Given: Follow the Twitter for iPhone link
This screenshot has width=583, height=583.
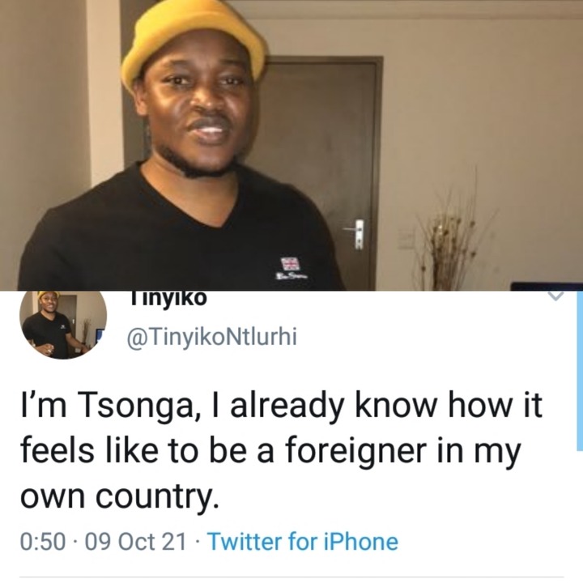Looking at the screenshot, I should pyautogui.click(x=303, y=542).
